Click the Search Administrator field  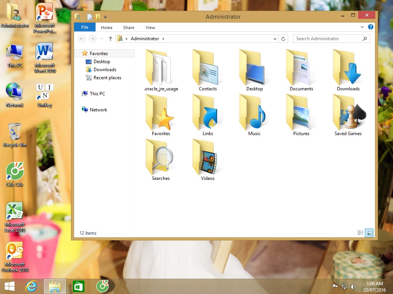tap(331, 39)
